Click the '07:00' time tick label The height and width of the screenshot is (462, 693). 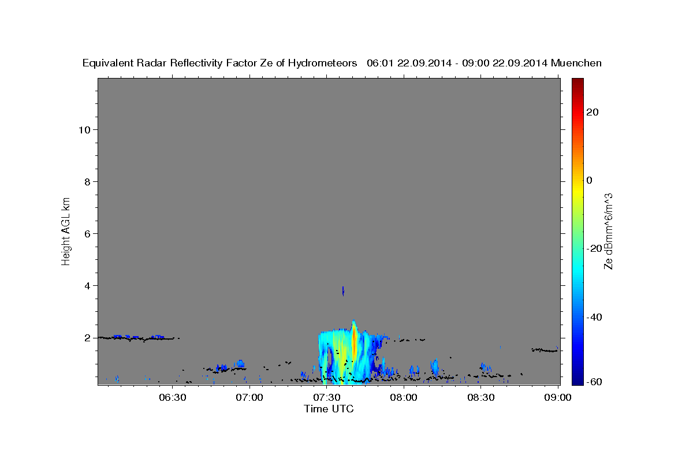click(250, 397)
